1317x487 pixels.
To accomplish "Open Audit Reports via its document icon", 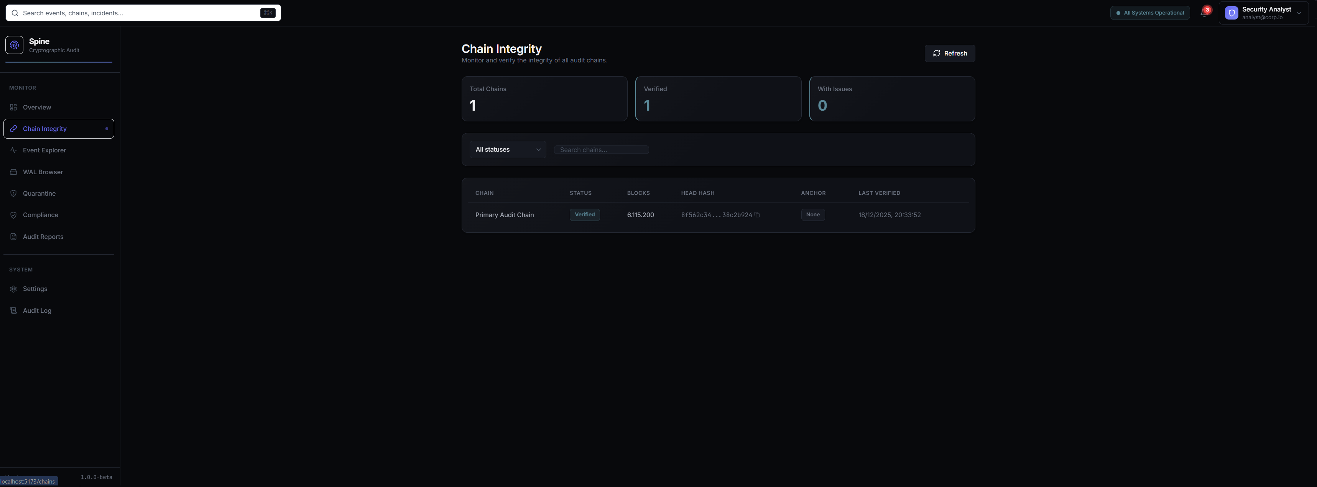I will click(x=13, y=236).
